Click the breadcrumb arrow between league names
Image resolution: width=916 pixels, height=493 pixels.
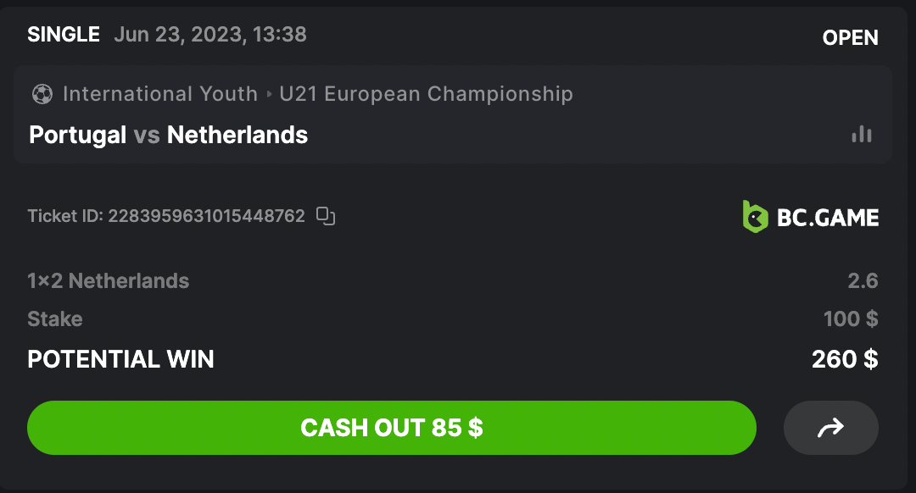pos(269,94)
